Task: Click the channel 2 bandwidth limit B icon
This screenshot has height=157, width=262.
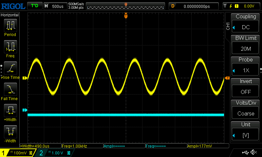Action: (x=69, y=153)
